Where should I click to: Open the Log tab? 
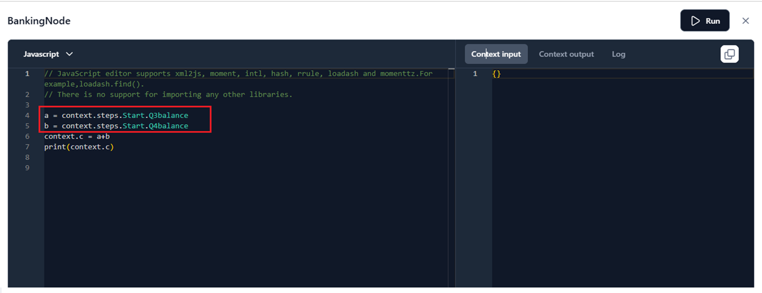(618, 54)
